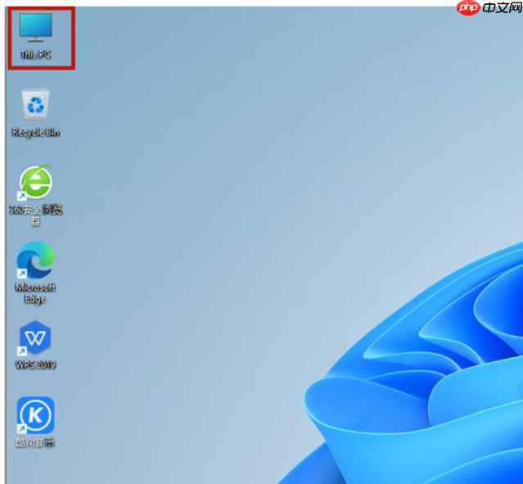Screen dimensions: 523x484
Task: Click the "Microsoft Edge" label text
Action: [x=35, y=293]
